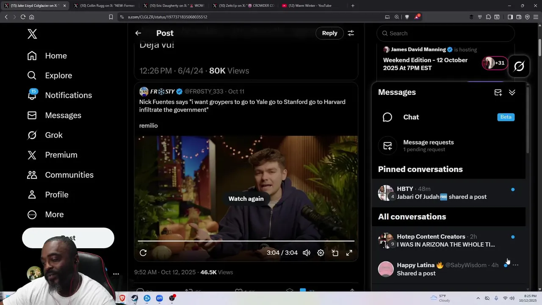Open the browser hamburger menu
Image resolution: width=542 pixels, height=305 pixels.
coord(536,17)
